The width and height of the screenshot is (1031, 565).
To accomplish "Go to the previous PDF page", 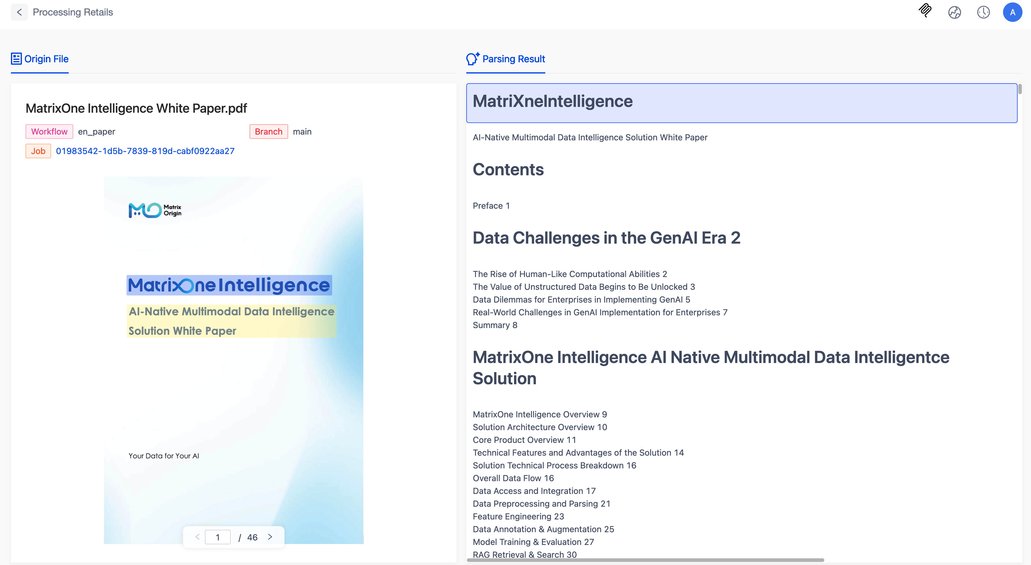I will (197, 537).
